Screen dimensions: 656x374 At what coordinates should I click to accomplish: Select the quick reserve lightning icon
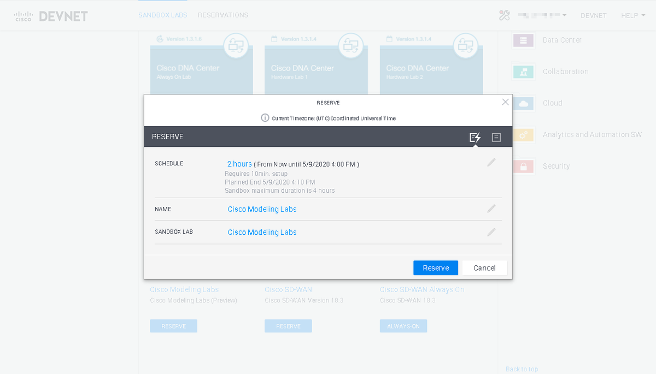pyautogui.click(x=475, y=137)
